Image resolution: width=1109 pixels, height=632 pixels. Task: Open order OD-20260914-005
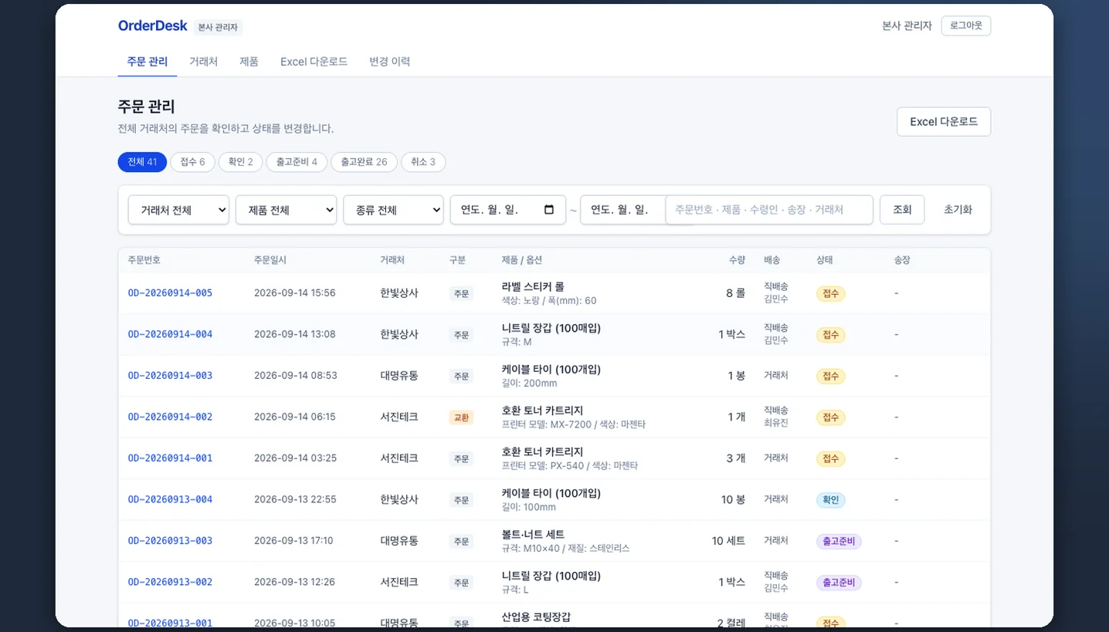click(170, 293)
